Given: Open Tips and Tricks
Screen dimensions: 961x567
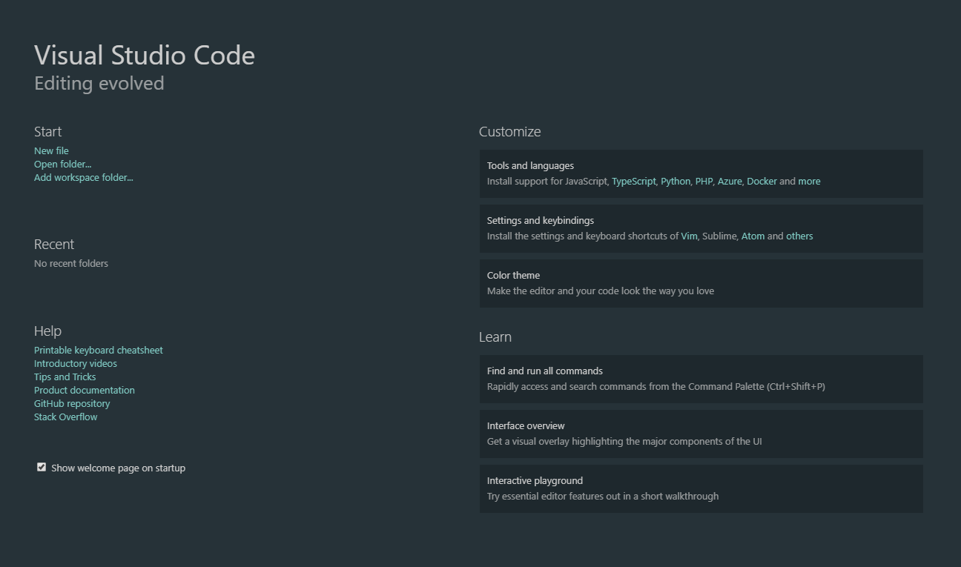Looking at the screenshot, I should tap(65, 377).
